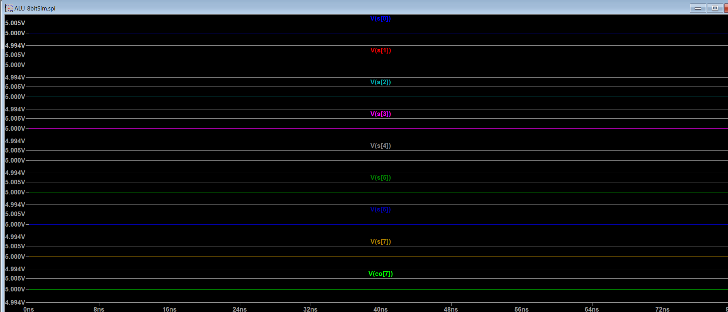Select the cyan V(s[2]) trace label
The width and height of the screenshot is (728, 312).
point(381,82)
